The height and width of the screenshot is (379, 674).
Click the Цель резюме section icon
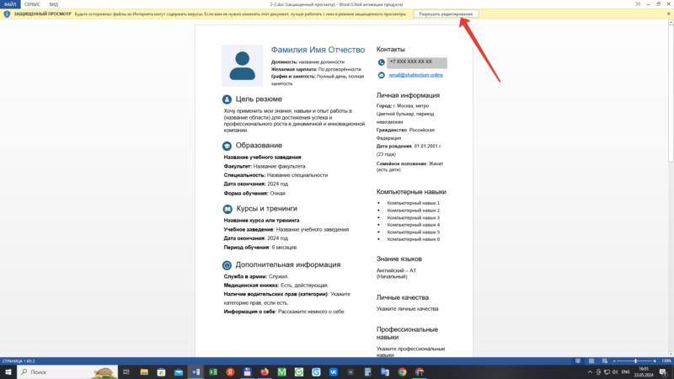point(227,99)
